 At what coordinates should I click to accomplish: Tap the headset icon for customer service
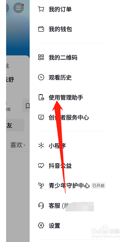click(x=41, y=206)
